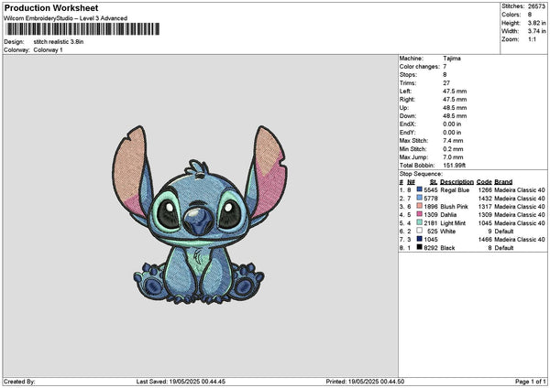Click 'Printed: 19/05/2025 00.44.50' footer text
This screenshot has width=550, height=388.
(365, 382)
